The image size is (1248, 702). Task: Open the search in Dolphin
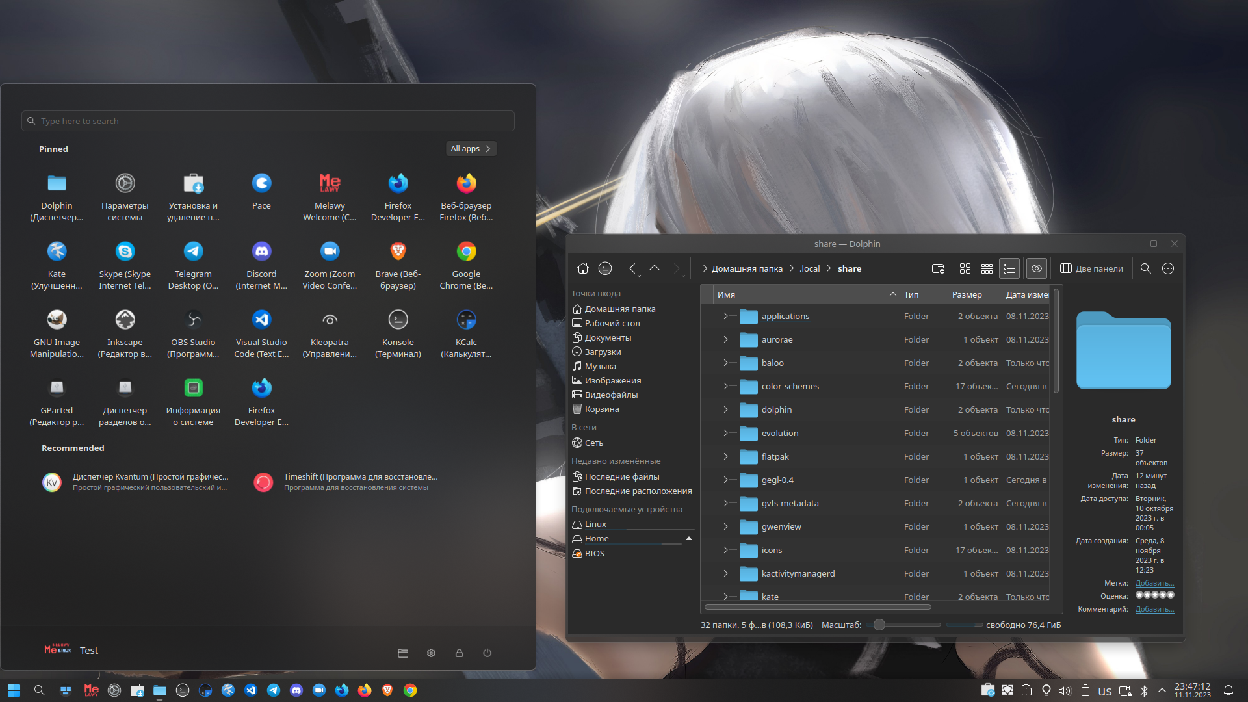click(1146, 268)
